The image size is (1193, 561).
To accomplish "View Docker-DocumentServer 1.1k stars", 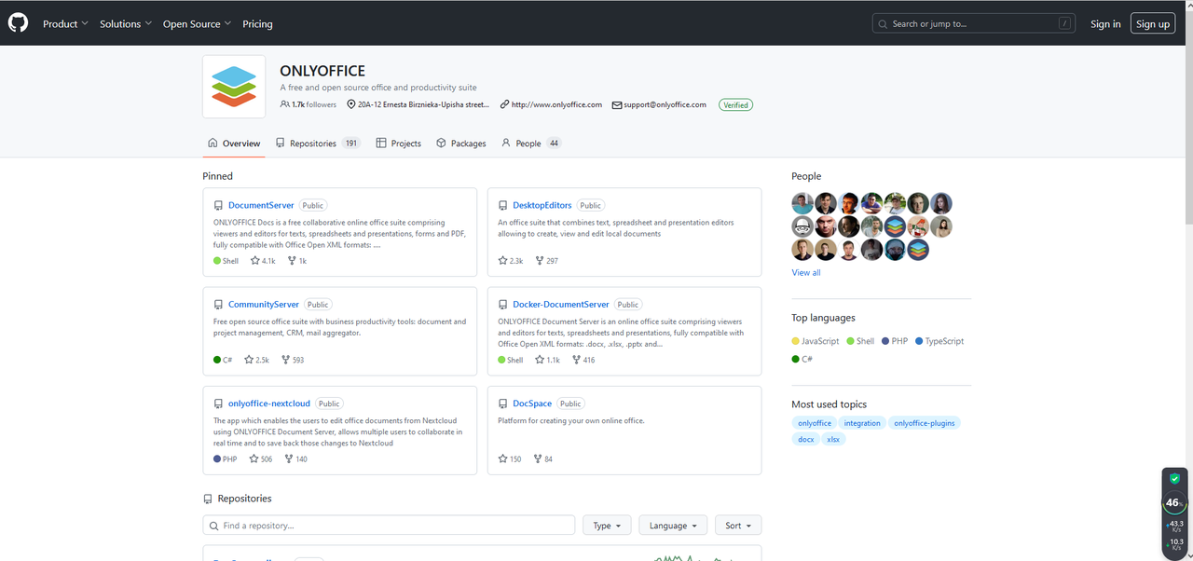I will [547, 360].
